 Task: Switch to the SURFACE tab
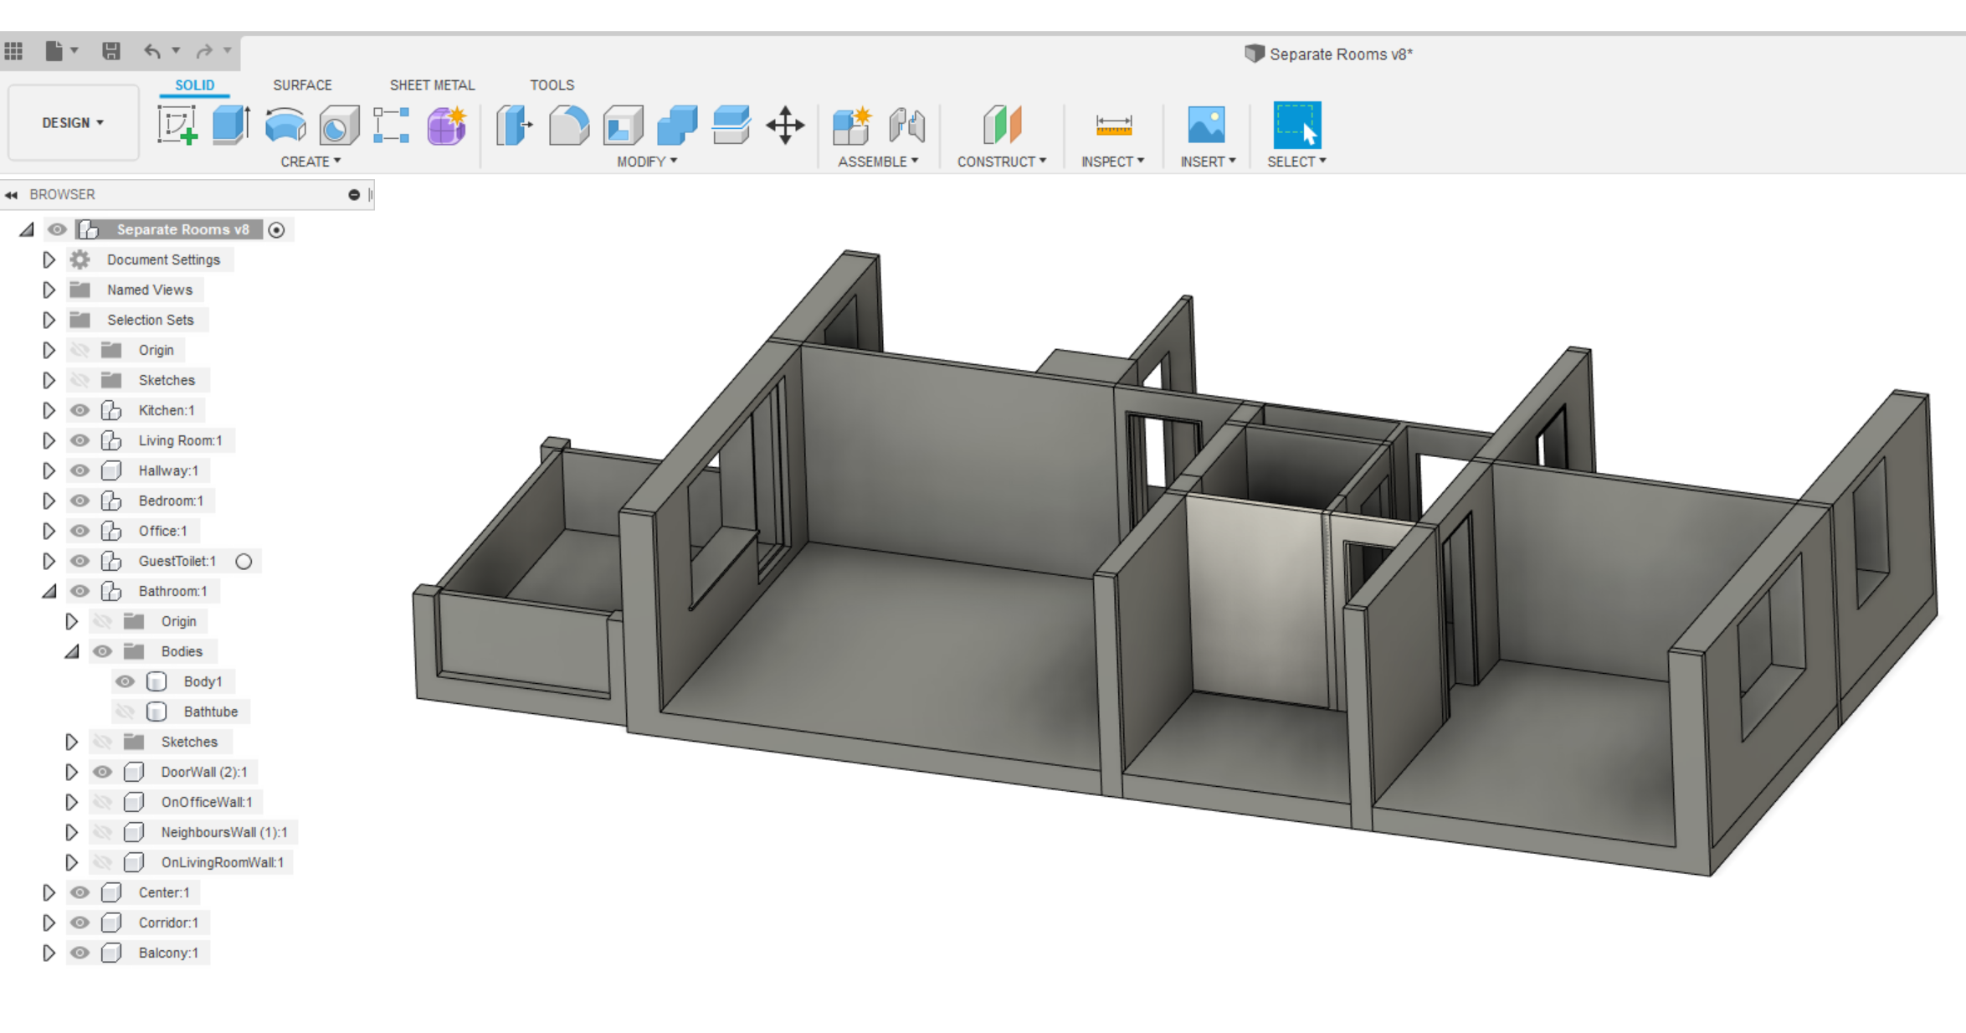pos(302,85)
